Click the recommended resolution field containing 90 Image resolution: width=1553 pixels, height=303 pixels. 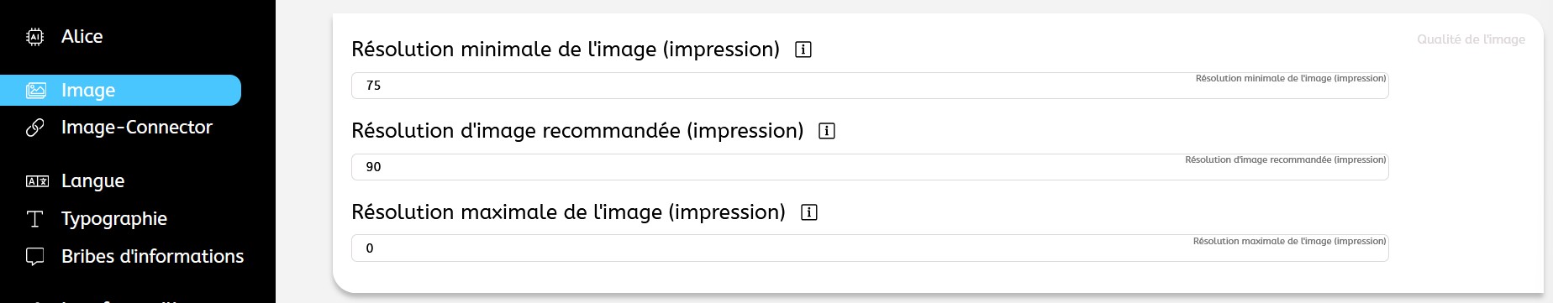coord(870,167)
